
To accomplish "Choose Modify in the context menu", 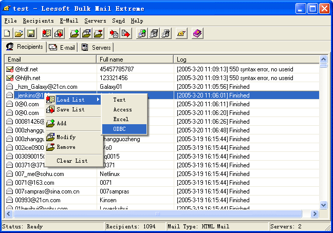I will point(73,137).
